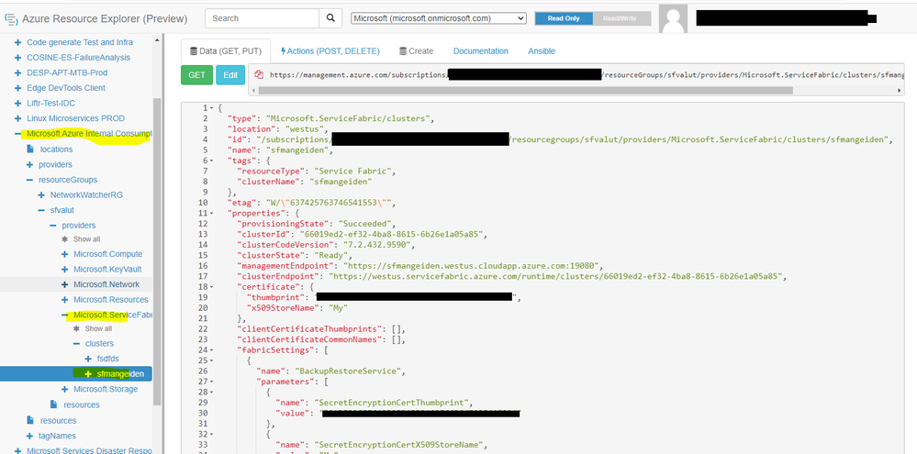Viewport: 917px width, 454px height.
Task: Expand Microsoft Services Disaster Response subscription
Action: click(17, 450)
